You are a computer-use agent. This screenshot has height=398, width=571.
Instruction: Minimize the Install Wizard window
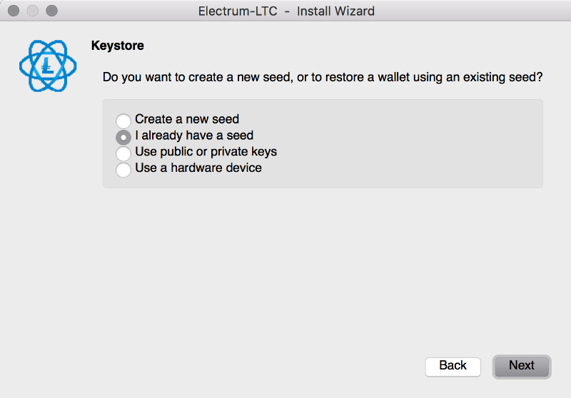pos(32,11)
